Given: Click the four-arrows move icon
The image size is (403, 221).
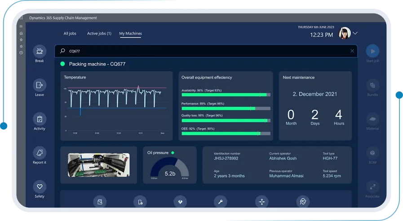Looking at the screenshot, I should (262, 202).
